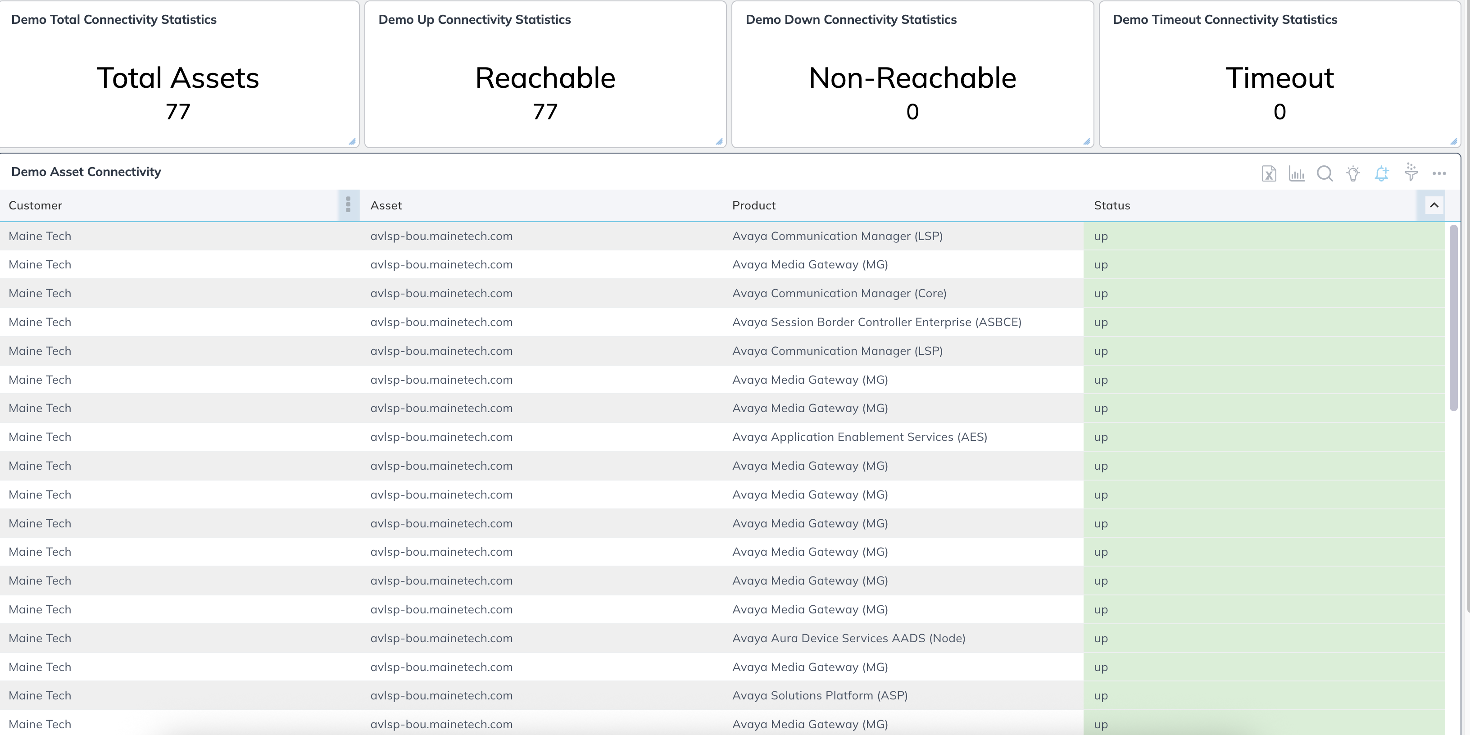Click Avaya Application Enablement Services (AES) row
The height and width of the screenshot is (735, 1470).
tap(859, 437)
